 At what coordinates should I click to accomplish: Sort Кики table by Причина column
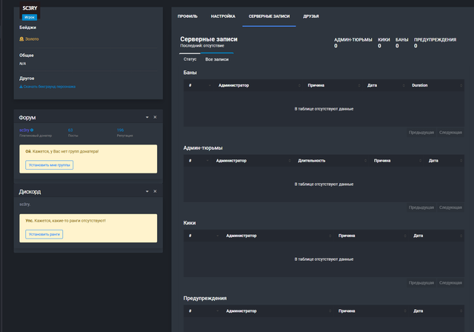tap(372, 236)
